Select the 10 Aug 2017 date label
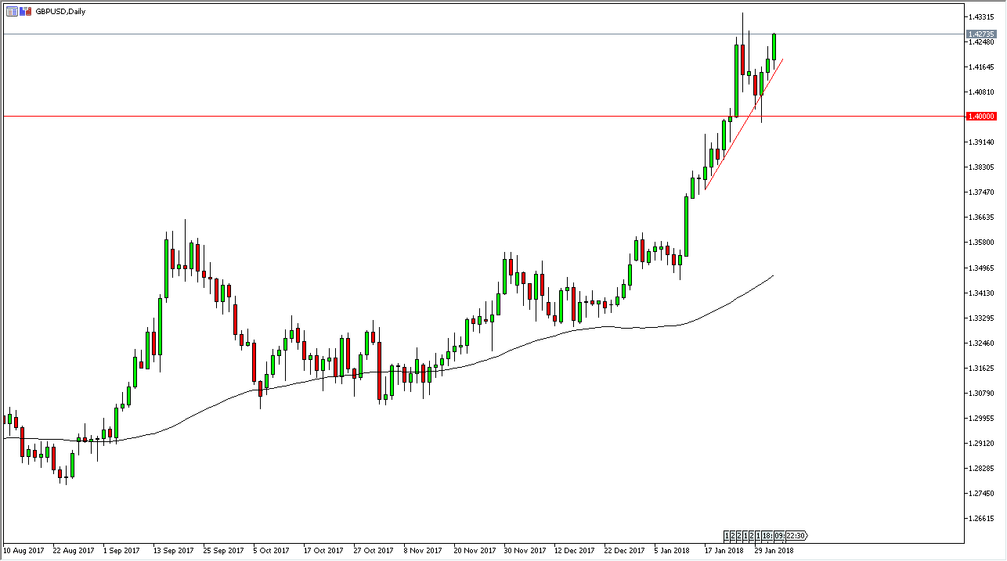Screen dimensions: 1007x561 click(25, 551)
